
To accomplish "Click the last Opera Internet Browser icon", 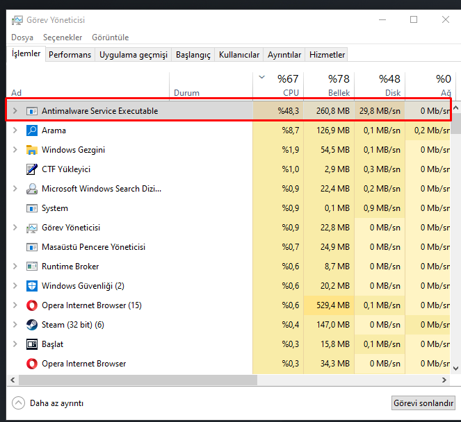I will coord(32,364).
